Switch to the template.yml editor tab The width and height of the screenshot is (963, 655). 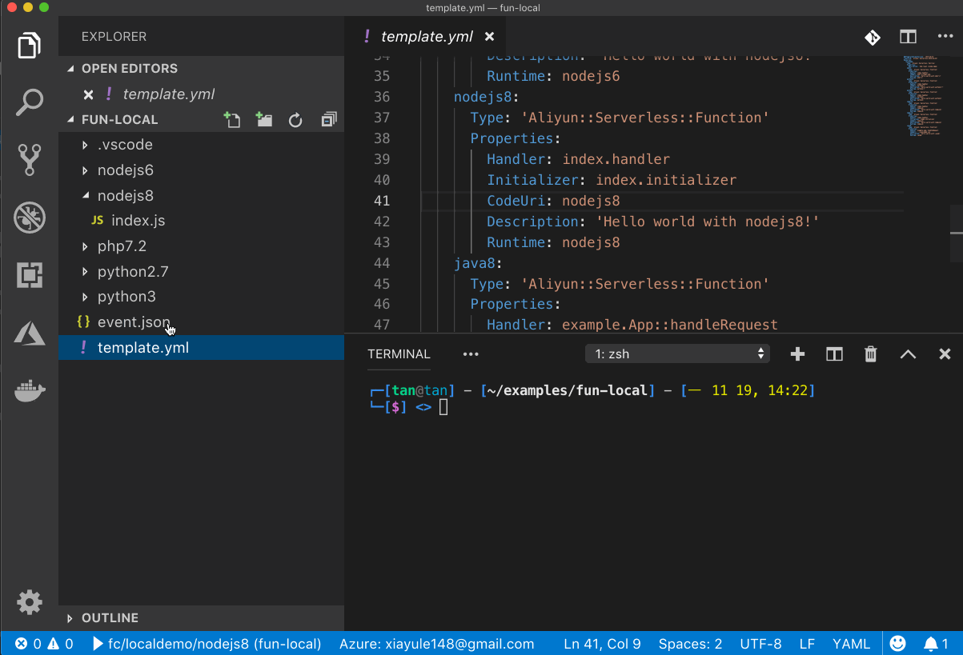427,37
